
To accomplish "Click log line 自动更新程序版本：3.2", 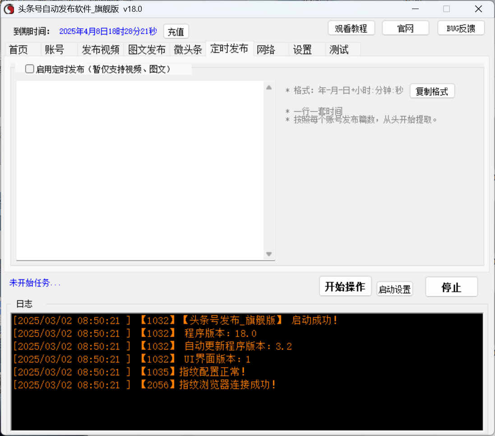I will tap(153, 346).
